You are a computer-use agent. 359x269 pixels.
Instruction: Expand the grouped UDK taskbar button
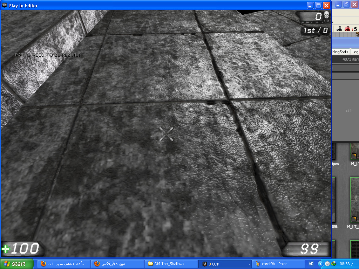pyautogui.click(x=225, y=264)
